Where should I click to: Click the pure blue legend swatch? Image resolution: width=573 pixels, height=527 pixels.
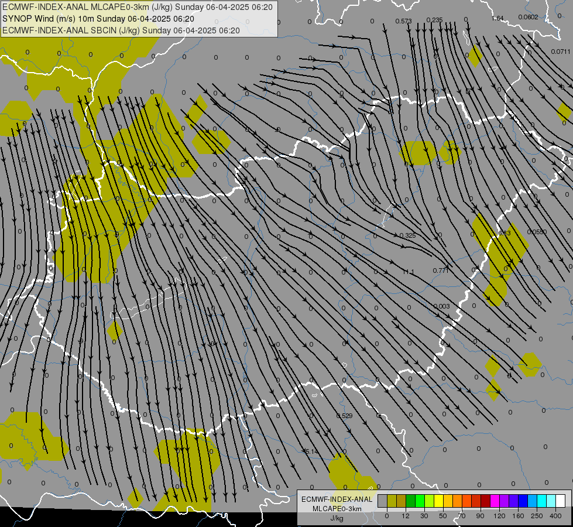point(523,501)
